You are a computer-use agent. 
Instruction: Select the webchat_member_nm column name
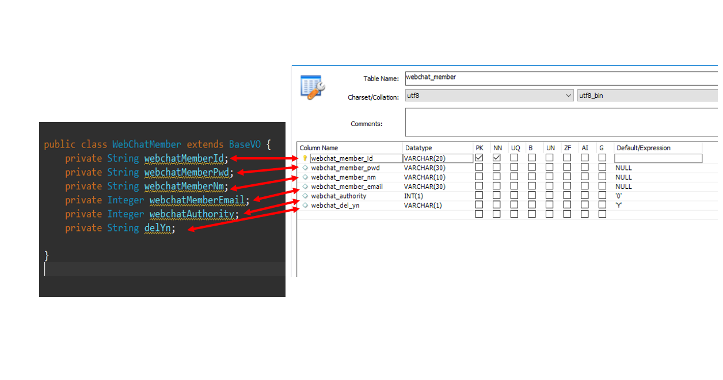click(x=344, y=177)
